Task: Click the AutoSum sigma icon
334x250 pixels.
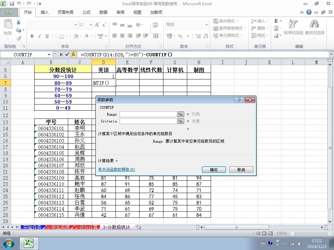Action: [276, 21]
